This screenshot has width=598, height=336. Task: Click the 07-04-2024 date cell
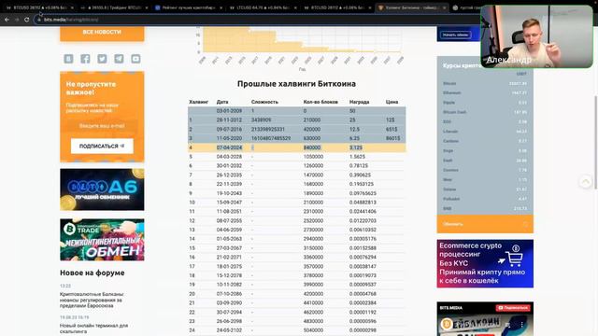[x=229, y=147]
